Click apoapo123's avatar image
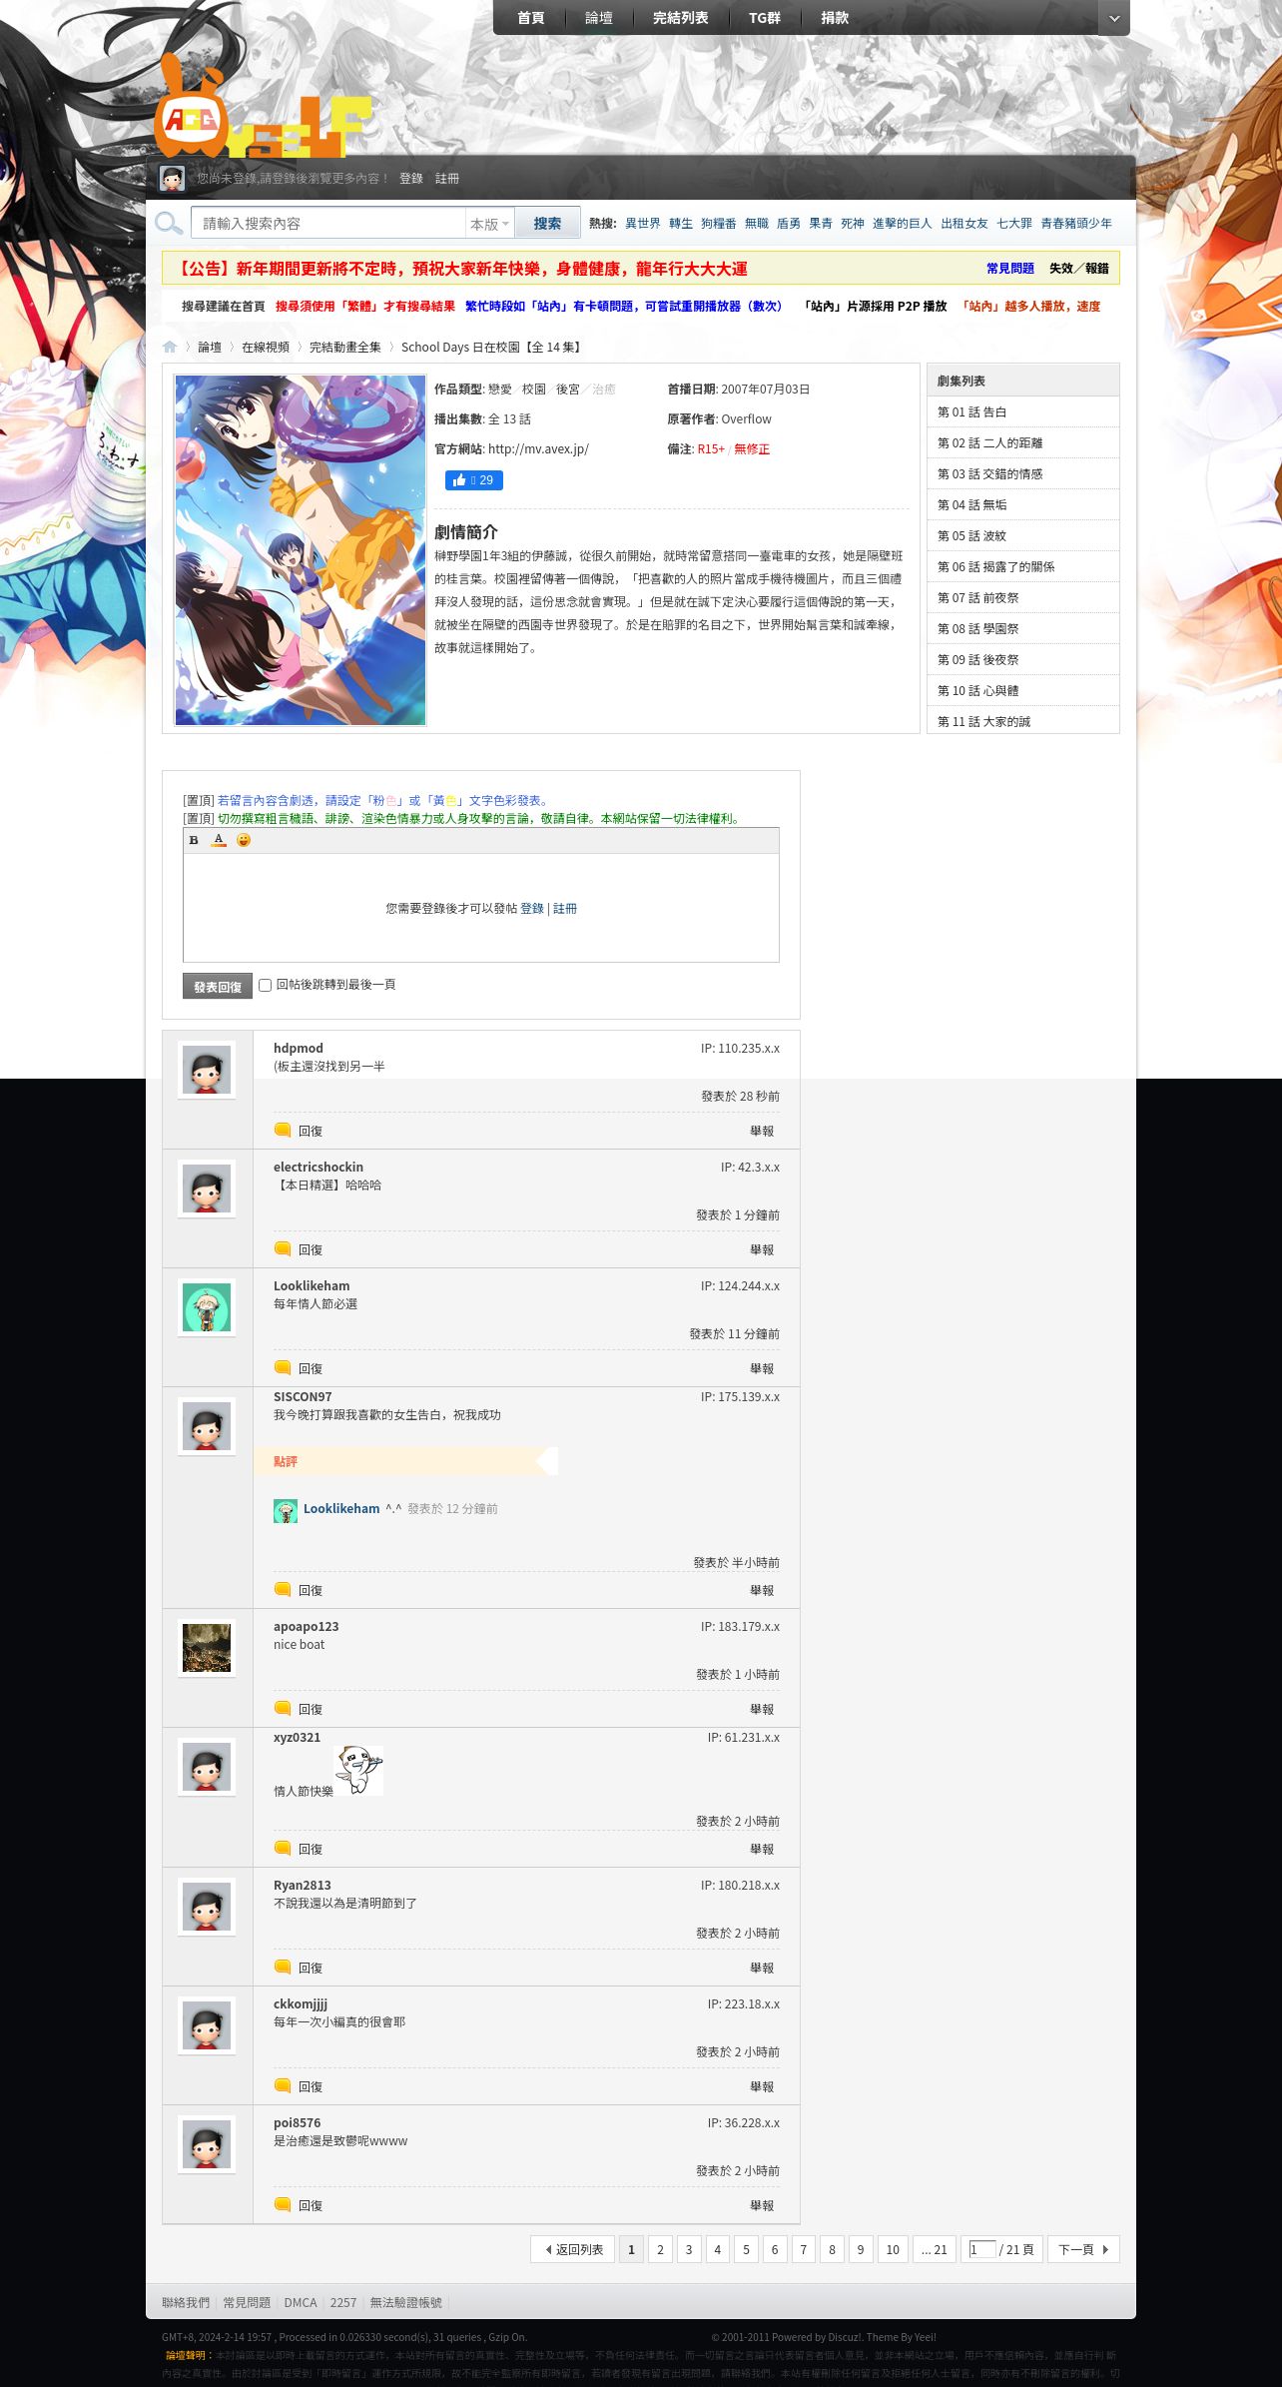Screen dimensions: 1282x2387 [x=207, y=1648]
